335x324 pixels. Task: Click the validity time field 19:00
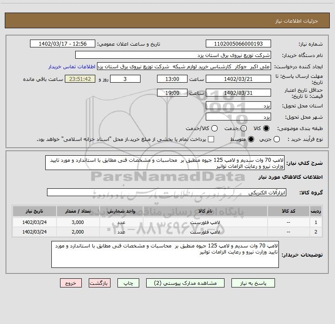(172, 93)
